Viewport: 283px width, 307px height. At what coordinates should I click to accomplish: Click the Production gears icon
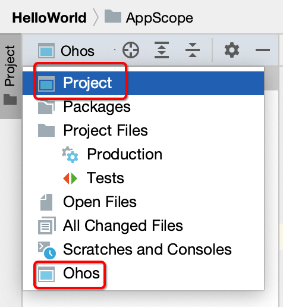[x=70, y=155]
